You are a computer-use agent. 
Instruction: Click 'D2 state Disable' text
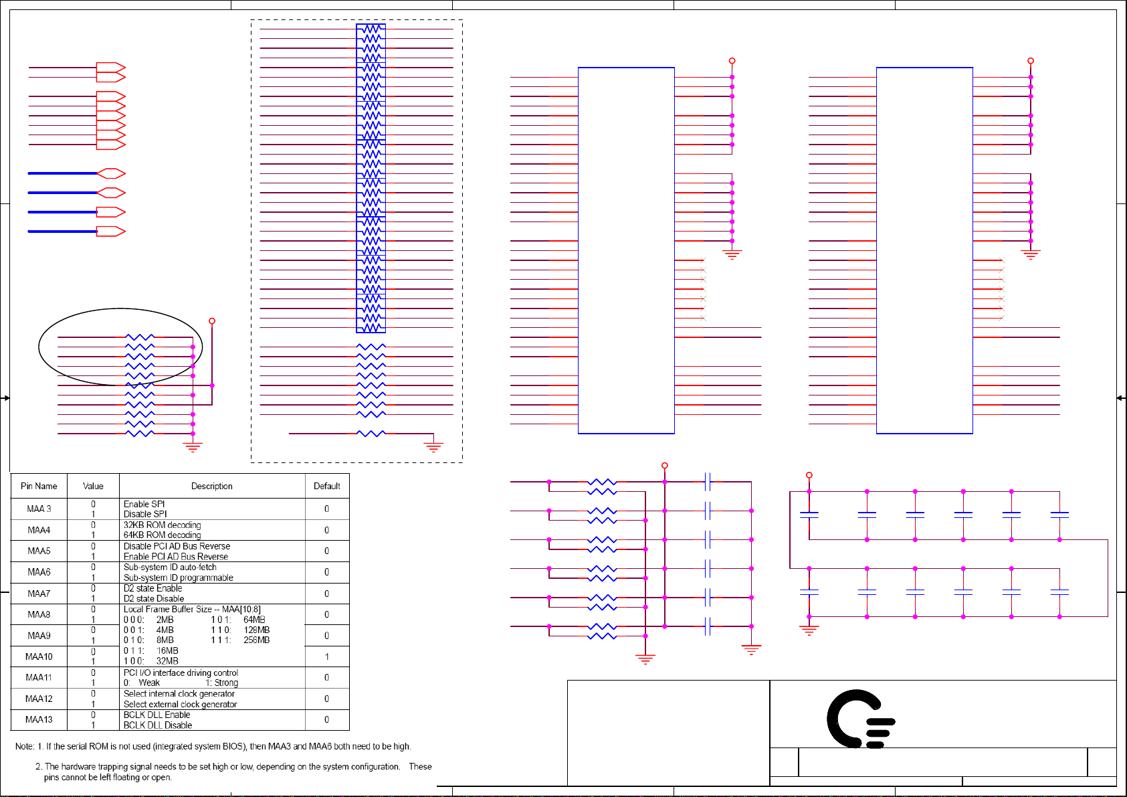click(x=154, y=599)
